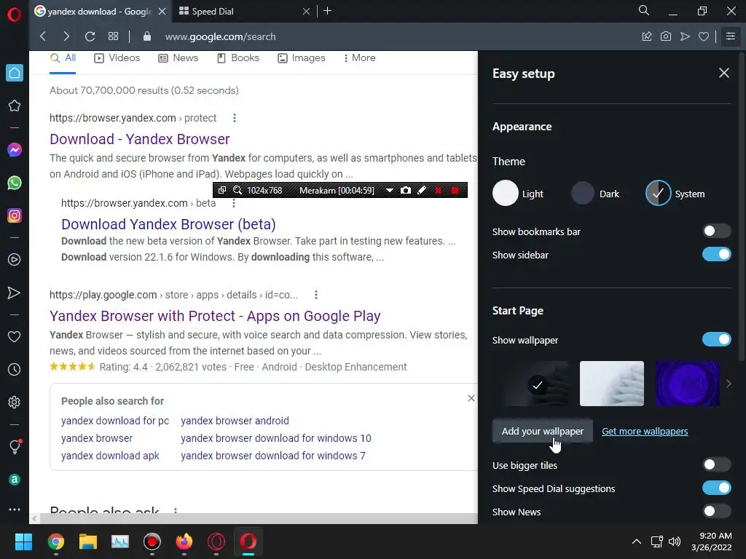
Task: Select the Videos search filter
Action: point(117,58)
